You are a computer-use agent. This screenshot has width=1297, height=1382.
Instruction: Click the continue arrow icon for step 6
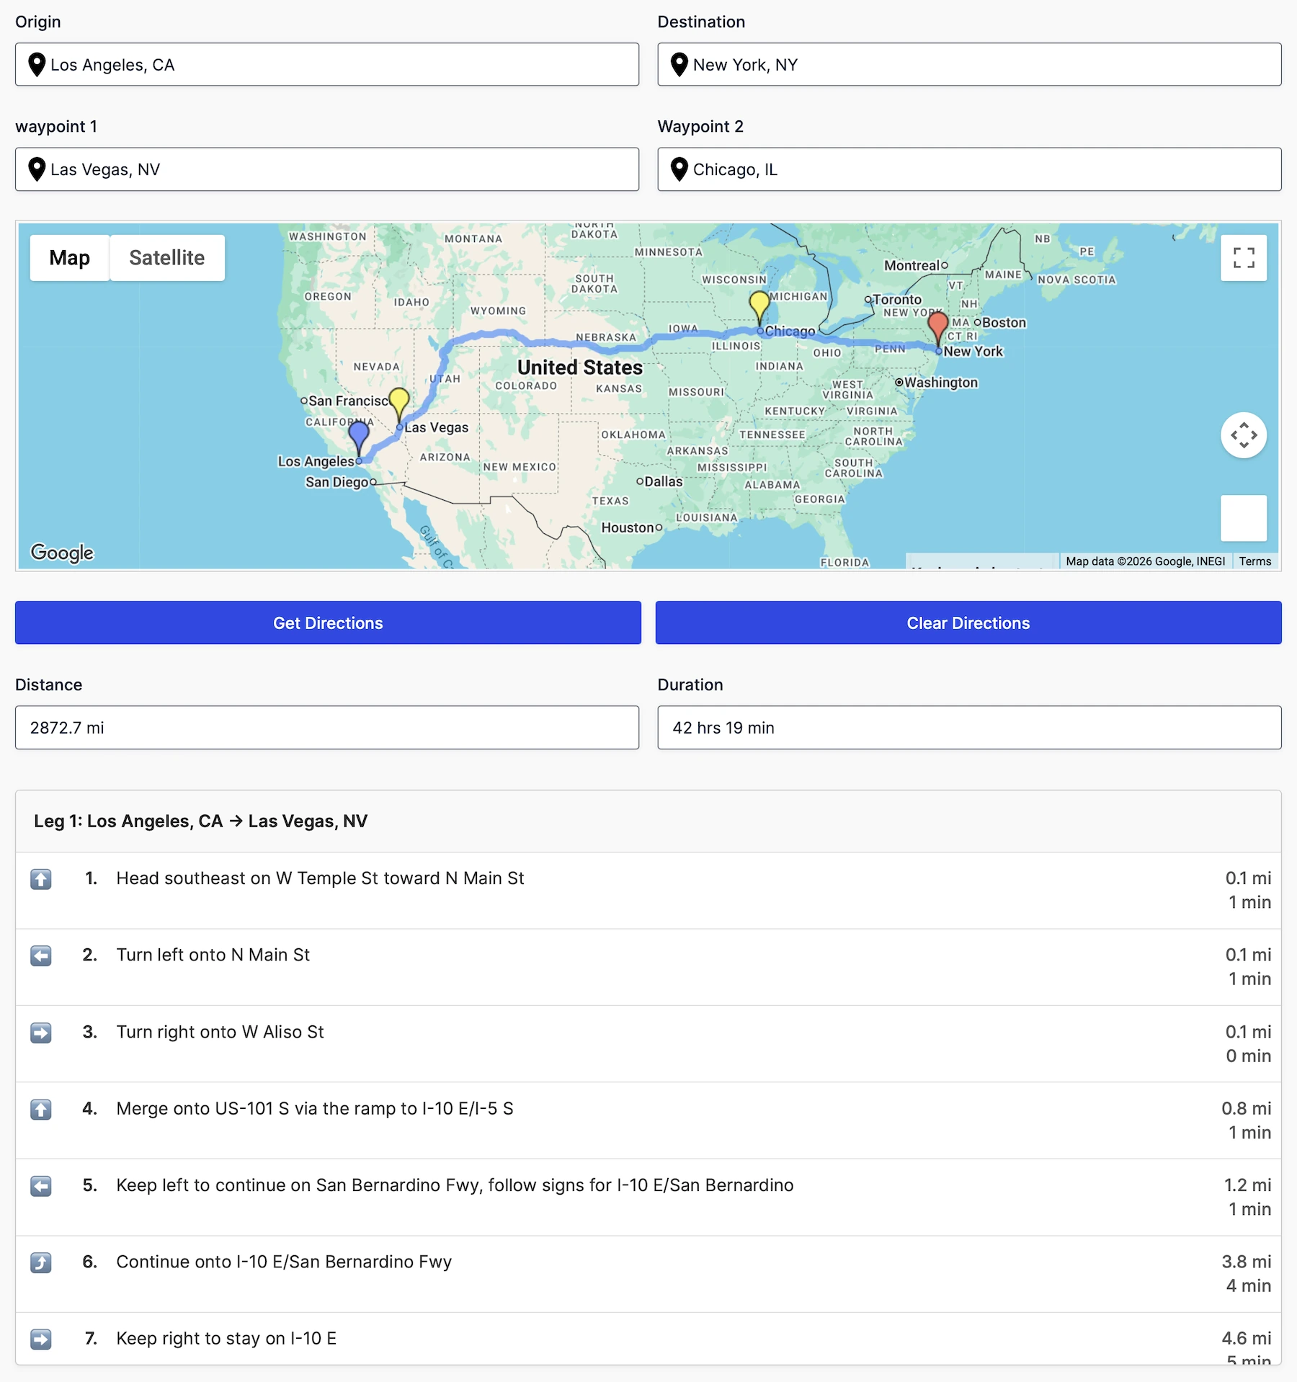(41, 1262)
